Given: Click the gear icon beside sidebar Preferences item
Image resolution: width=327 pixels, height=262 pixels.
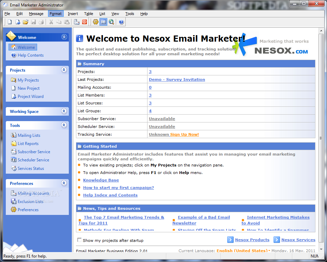Looking at the screenshot, I should [13, 209].
